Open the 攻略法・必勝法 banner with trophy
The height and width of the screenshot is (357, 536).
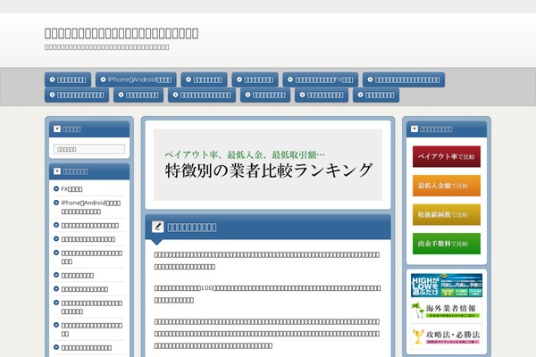447,336
